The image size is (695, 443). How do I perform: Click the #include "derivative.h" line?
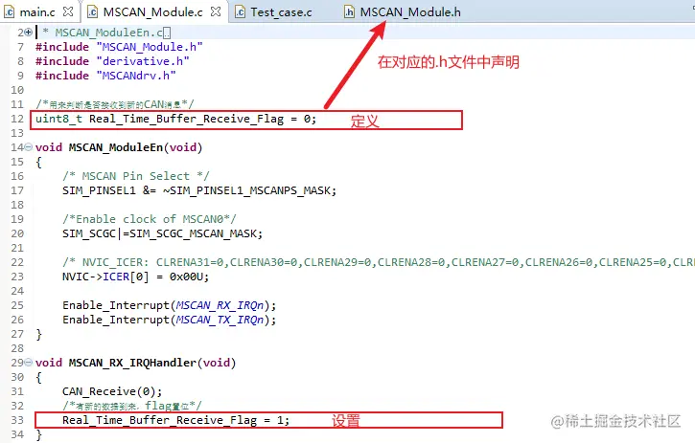[x=112, y=61]
